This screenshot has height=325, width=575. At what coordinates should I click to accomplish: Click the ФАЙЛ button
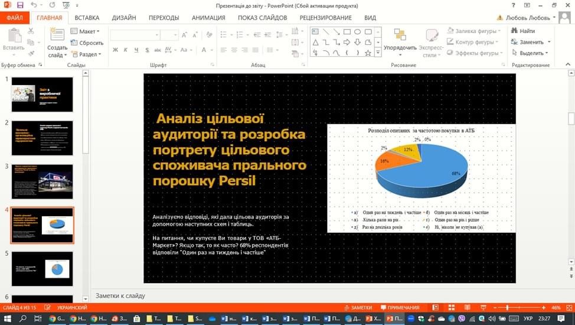point(15,18)
